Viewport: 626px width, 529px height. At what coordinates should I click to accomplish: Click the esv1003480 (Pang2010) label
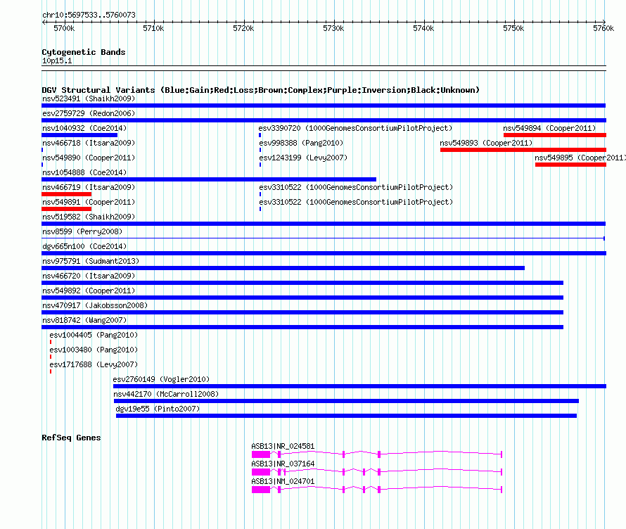pos(94,350)
